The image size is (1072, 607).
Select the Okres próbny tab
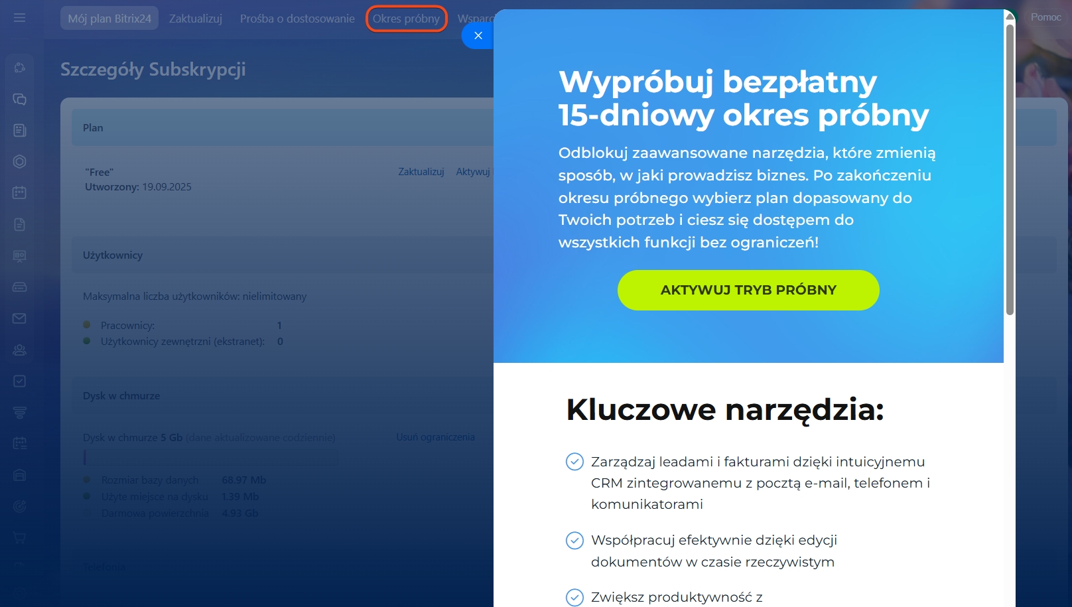click(406, 19)
